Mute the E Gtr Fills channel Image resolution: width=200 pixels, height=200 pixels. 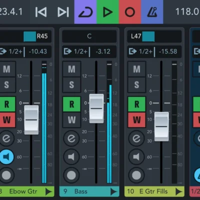click(x=136, y=69)
